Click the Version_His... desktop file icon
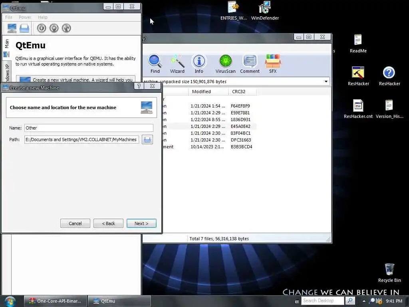Screen dimensions: 409x307 [x=389, y=109]
